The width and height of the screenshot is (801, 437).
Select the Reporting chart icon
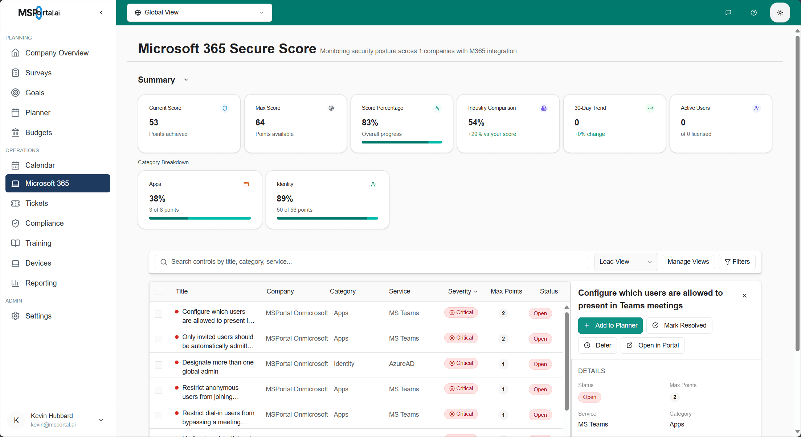[16, 283]
